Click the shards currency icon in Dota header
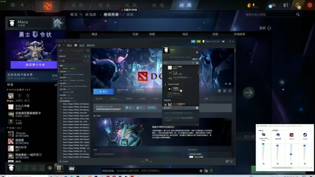This screenshot has height=177, width=315. [x=249, y=6]
